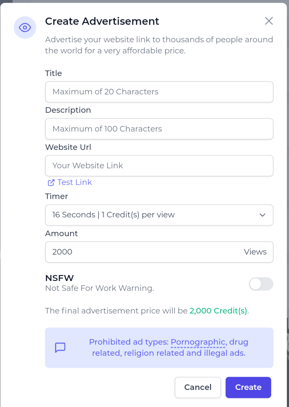Focus the Title input field
Viewport: 289px width, 407px height.
click(159, 92)
